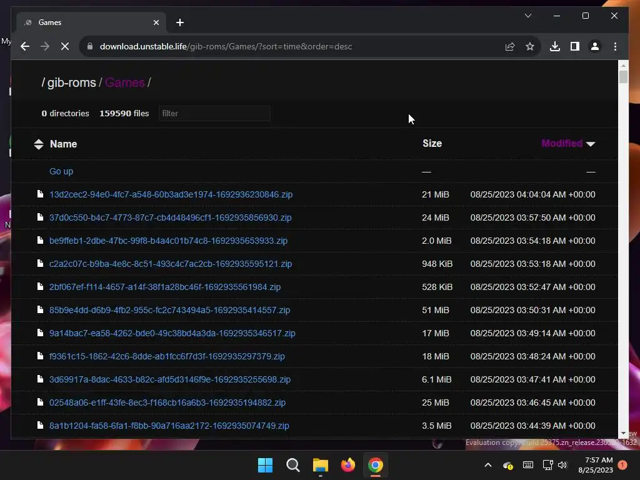Click page scrollbar up arrow
This screenshot has height=480, width=640.
pos(623,65)
